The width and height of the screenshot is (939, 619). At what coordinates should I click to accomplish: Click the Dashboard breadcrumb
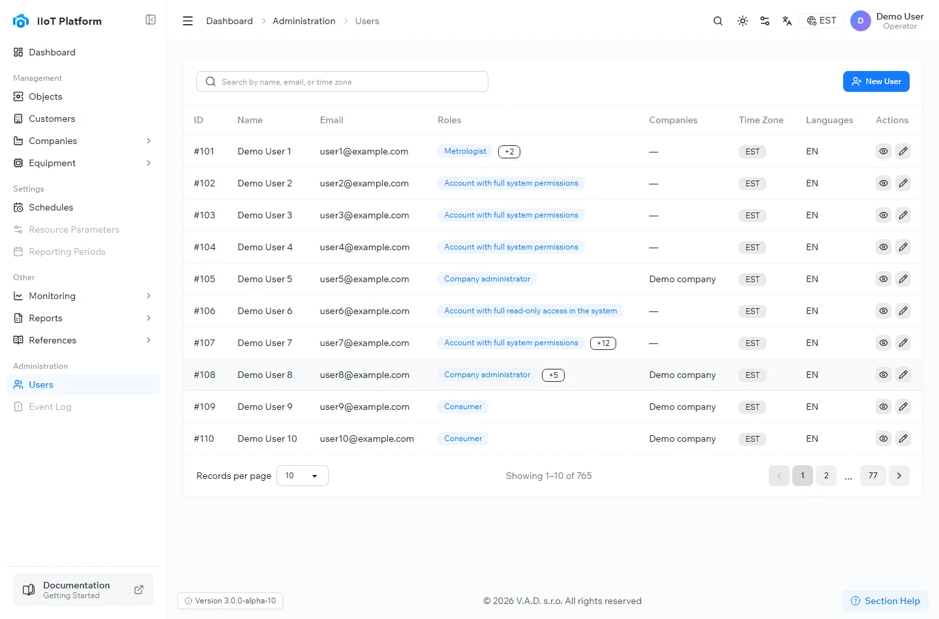(x=230, y=21)
